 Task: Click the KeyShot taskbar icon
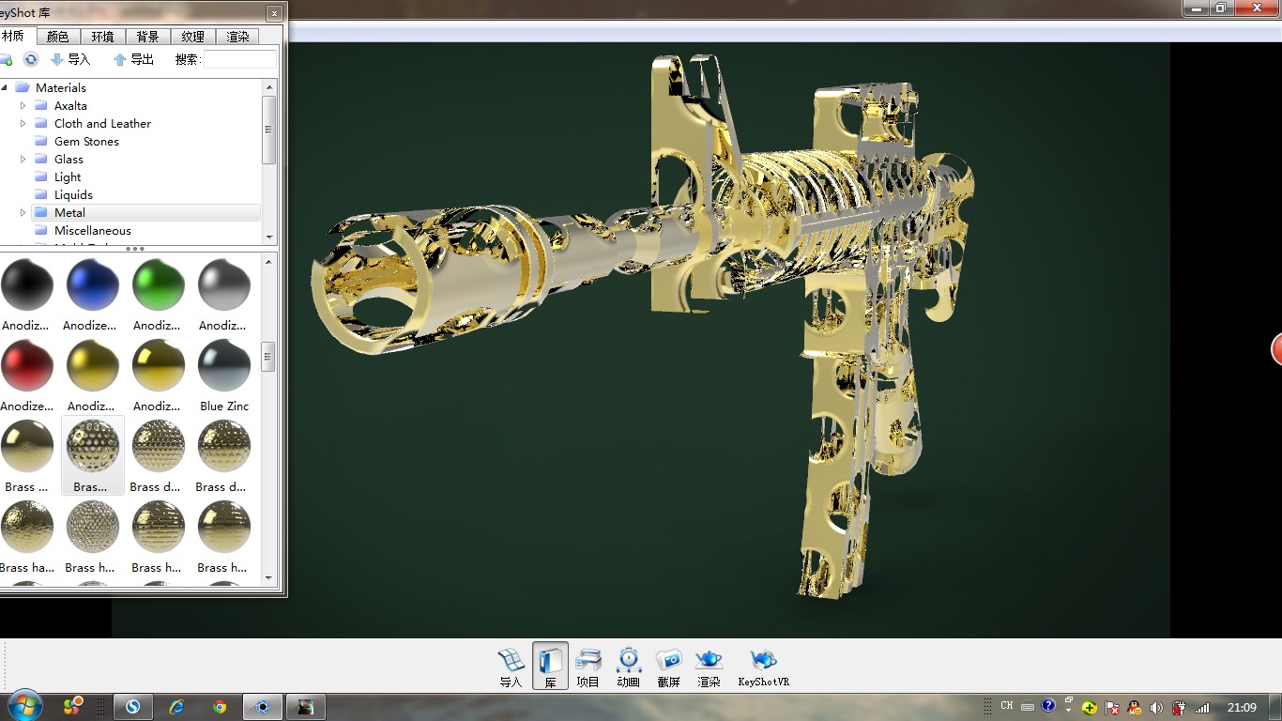coord(263,707)
